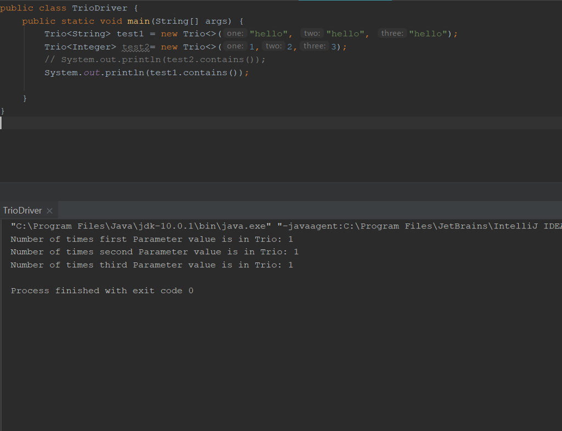Click the italic 'out' field in System.out
Viewport: 562px width, 431px height.
92,73
